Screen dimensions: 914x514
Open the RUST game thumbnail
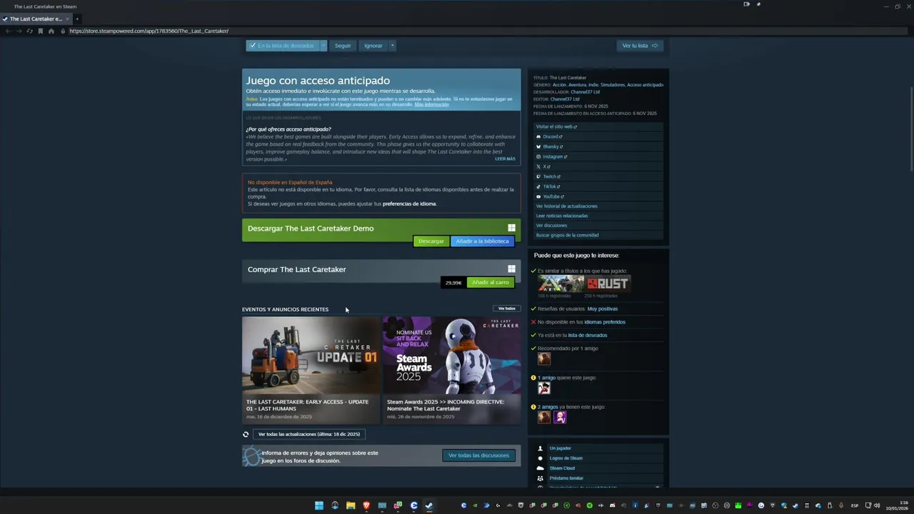[608, 283]
